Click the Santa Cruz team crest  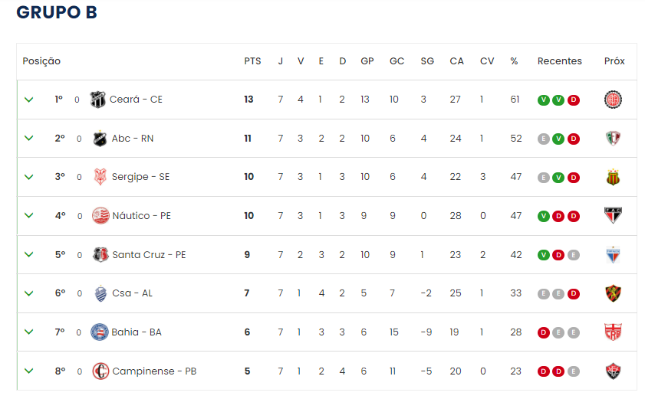tap(100, 254)
